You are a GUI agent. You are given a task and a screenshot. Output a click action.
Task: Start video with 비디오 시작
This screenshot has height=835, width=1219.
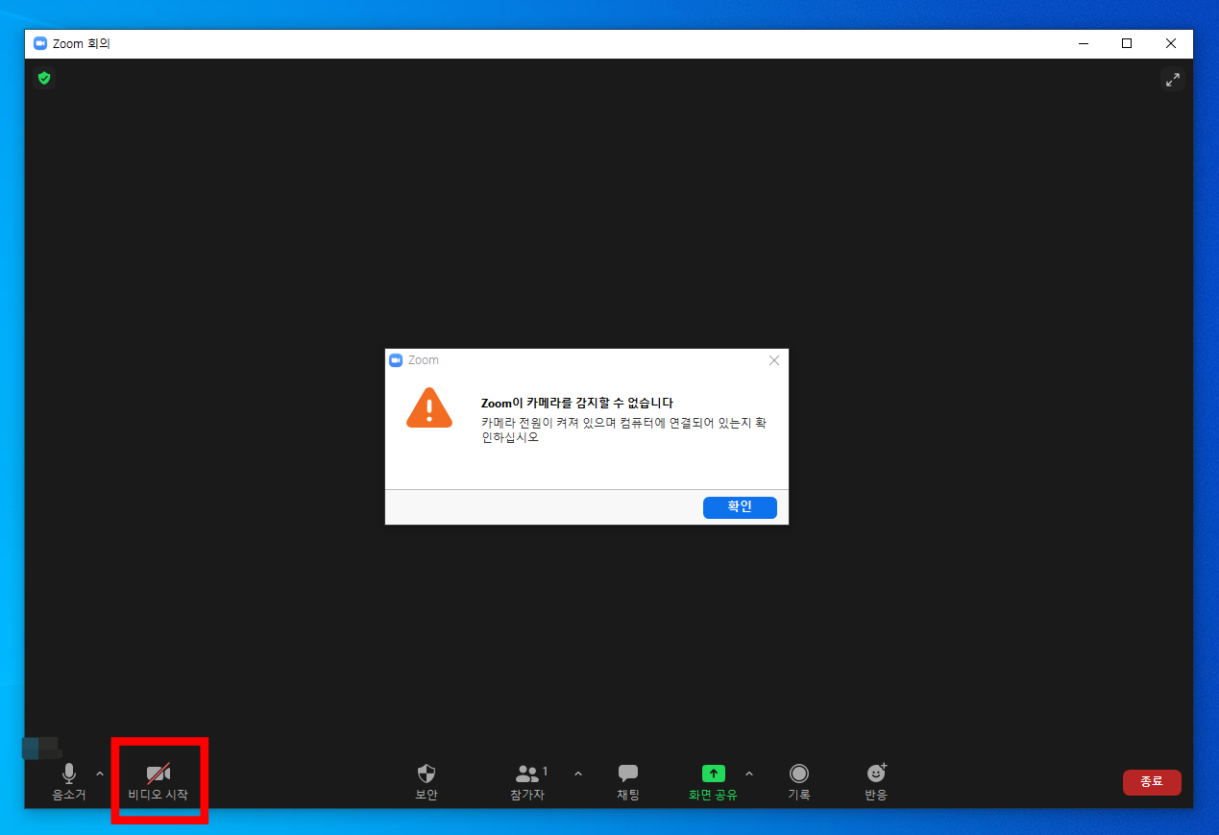158,782
